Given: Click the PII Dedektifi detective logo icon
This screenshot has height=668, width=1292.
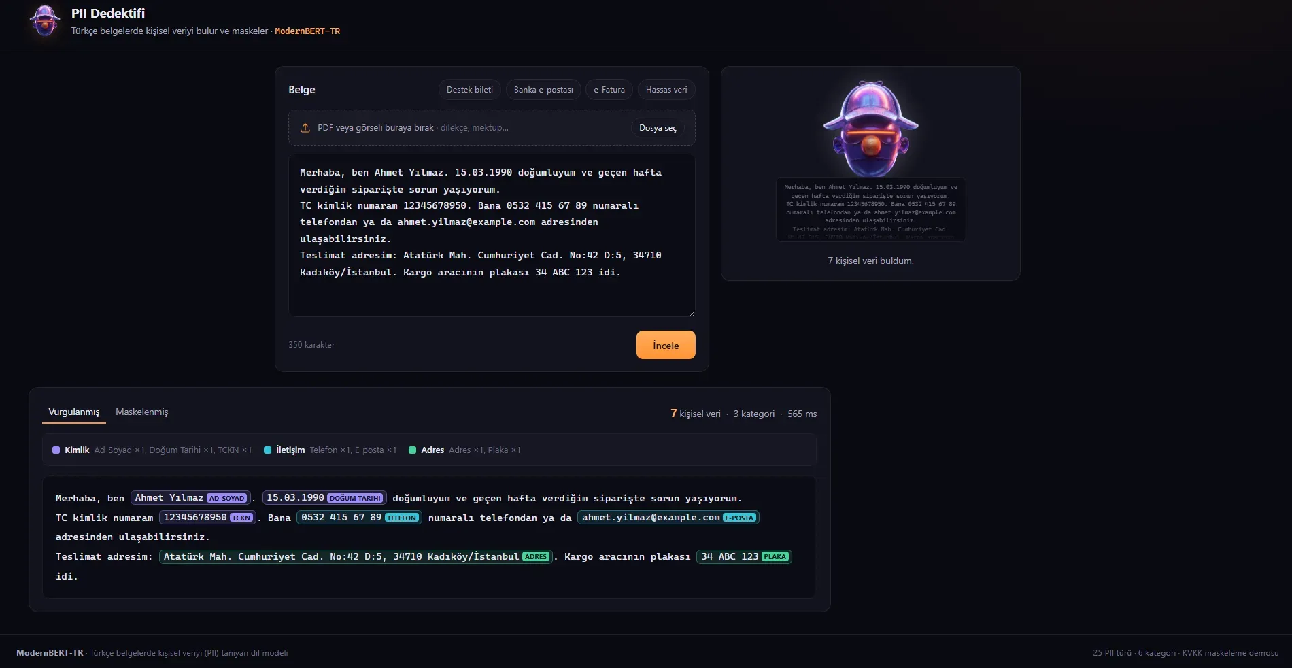Looking at the screenshot, I should click(x=45, y=21).
